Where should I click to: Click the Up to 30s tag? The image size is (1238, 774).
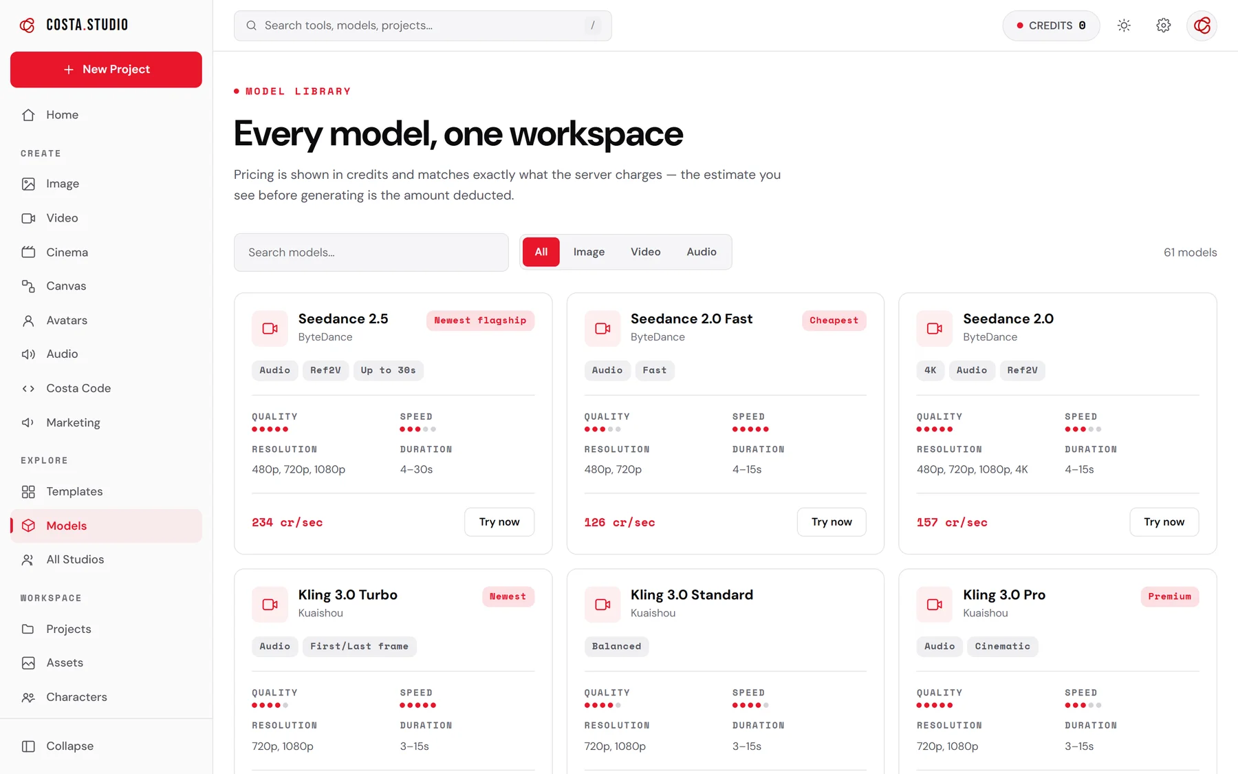(x=389, y=370)
